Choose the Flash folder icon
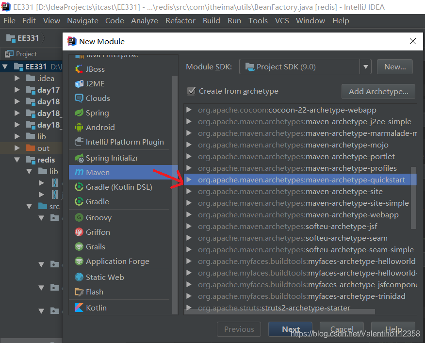Image resolution: width=425 pixels, height=343 pixels. pos(79,292)
